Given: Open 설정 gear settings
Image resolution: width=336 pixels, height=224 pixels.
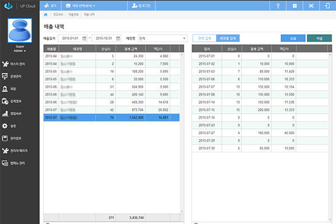Looking at the screenshot, I should click(x=13, y=126).
